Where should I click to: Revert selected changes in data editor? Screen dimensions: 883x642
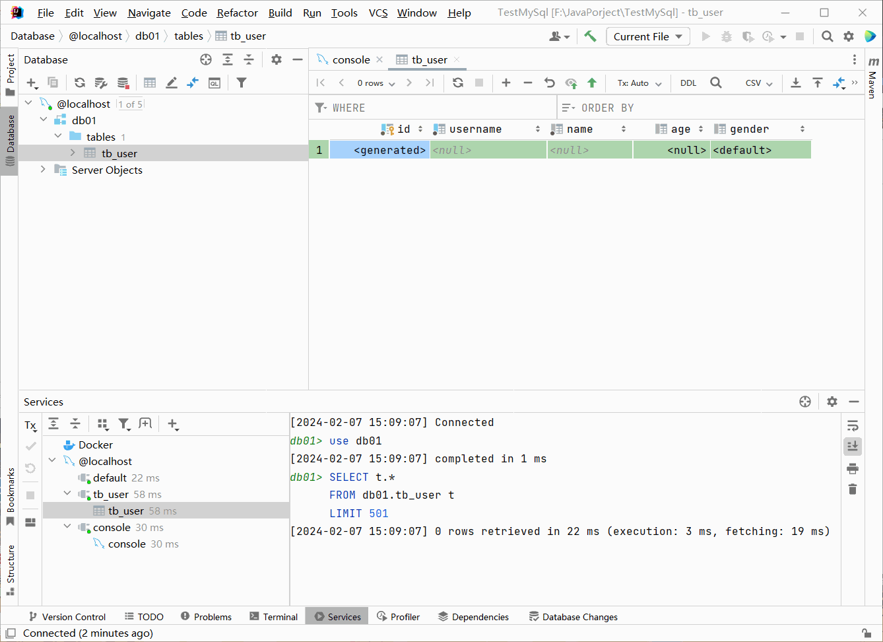pyautogui.click(x=549, y=83)
